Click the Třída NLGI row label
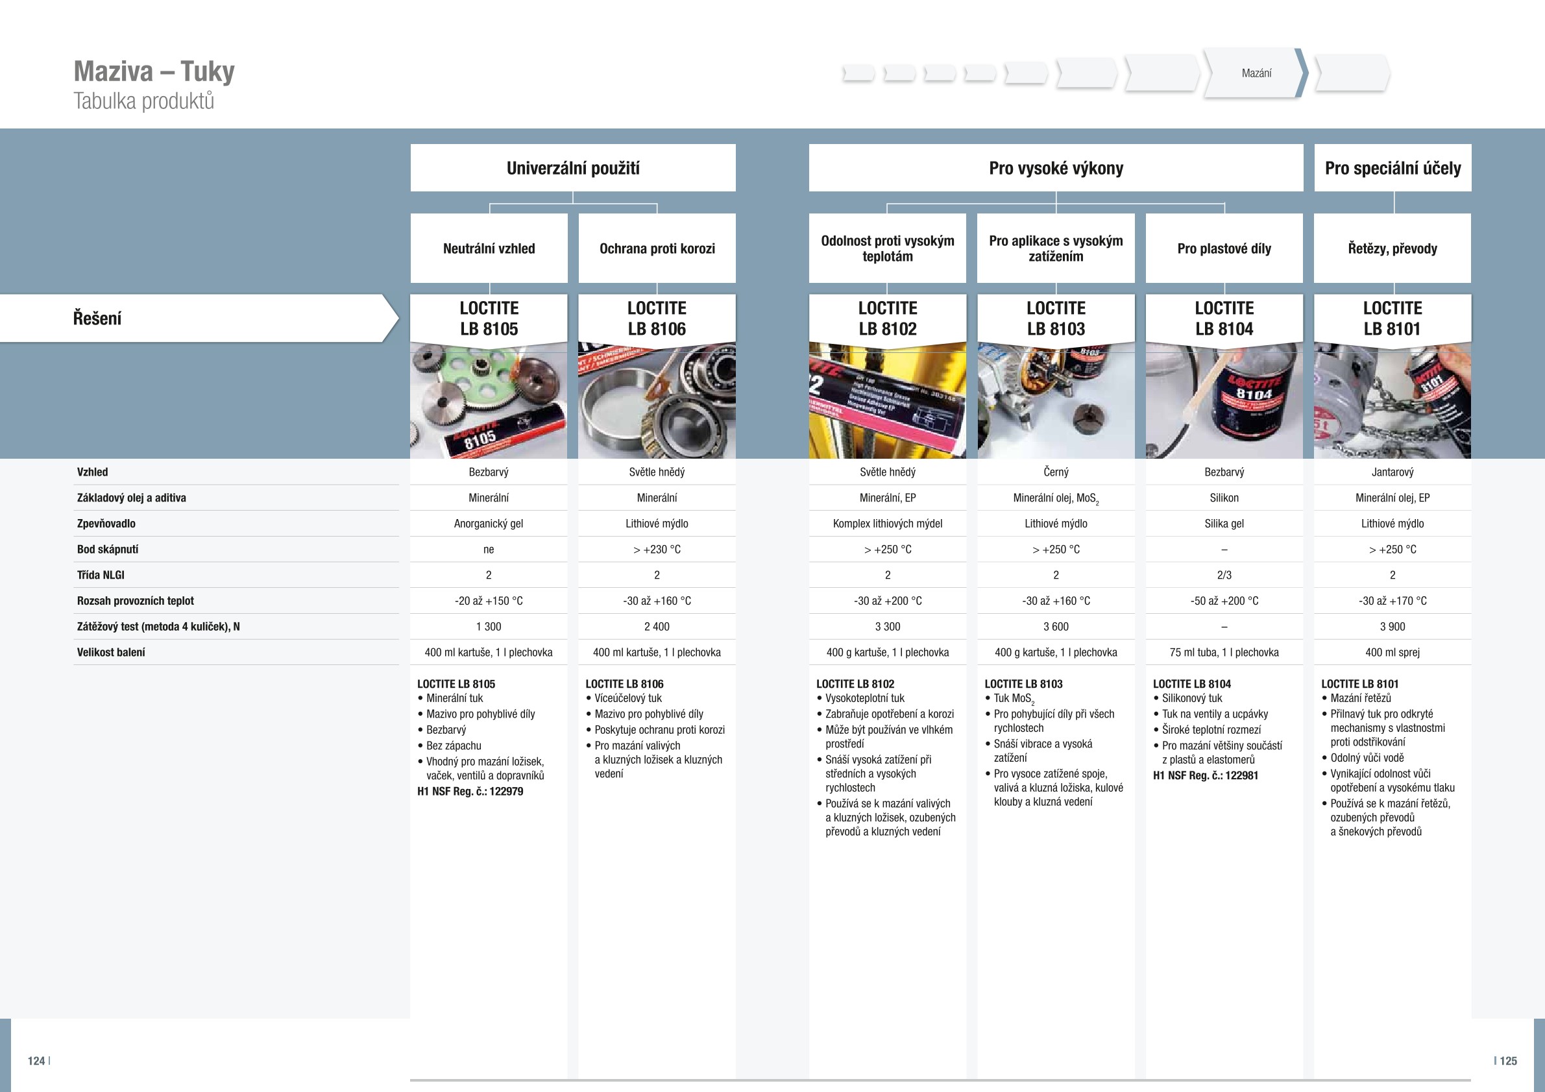 [x=101, y=575]
